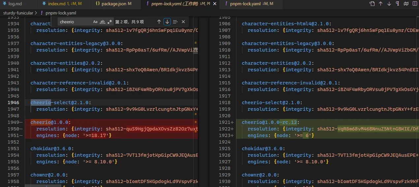Switch to the log.md tab
This screenshot has height=187, width=419.
tap(15, 4)
